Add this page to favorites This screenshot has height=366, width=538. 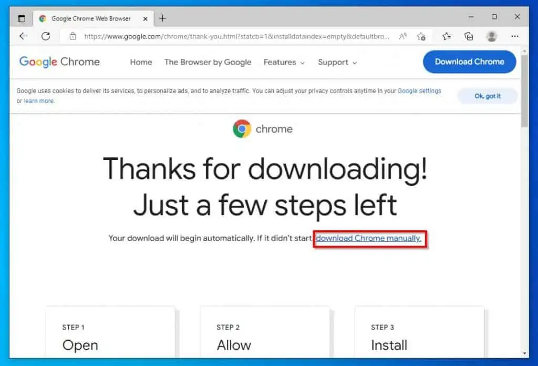pyautogui.click(x=421, y=36)
